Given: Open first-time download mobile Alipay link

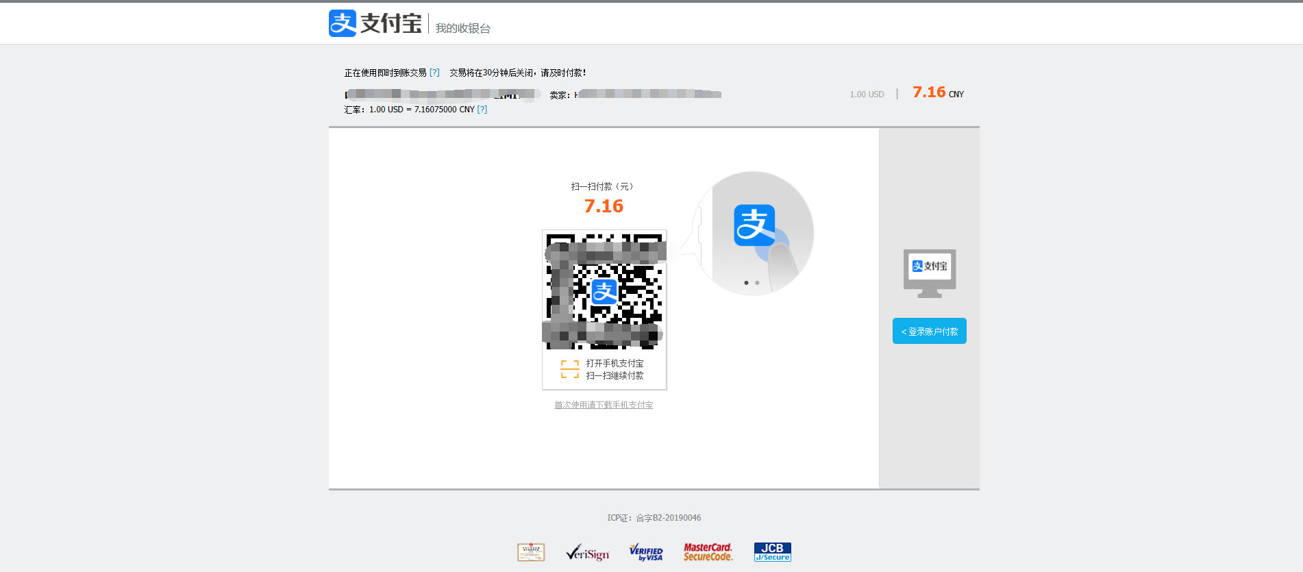Looking at the screenshot, I should [x=604, y=405].
